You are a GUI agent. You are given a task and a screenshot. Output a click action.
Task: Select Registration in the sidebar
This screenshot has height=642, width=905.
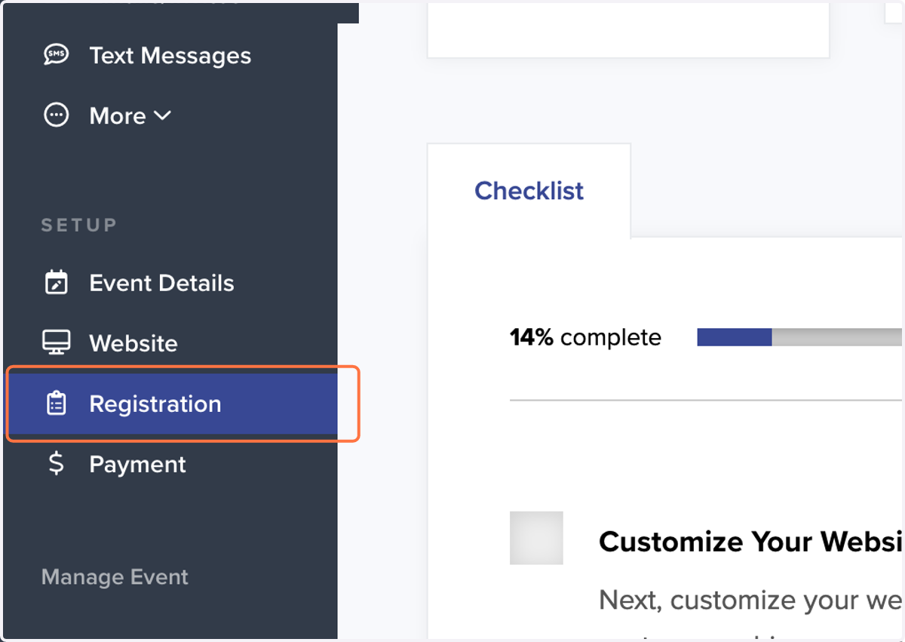(x=172, y=404)
